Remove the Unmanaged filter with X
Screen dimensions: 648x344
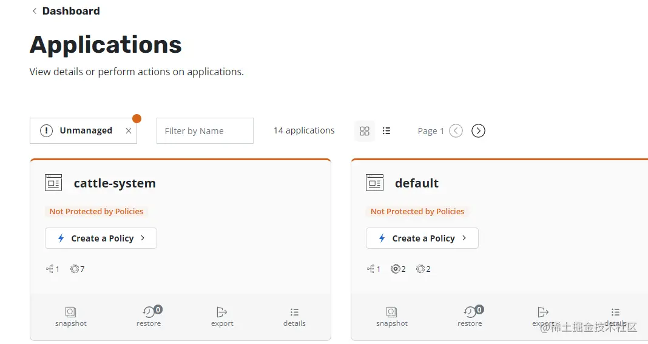(129, 131)
